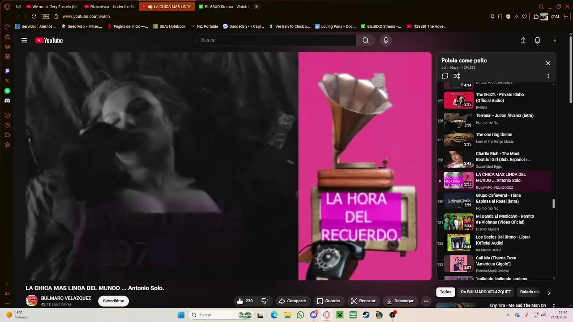573x322 pixels.
Task: Open Opera Aria AI button
Action: point(556,17)
